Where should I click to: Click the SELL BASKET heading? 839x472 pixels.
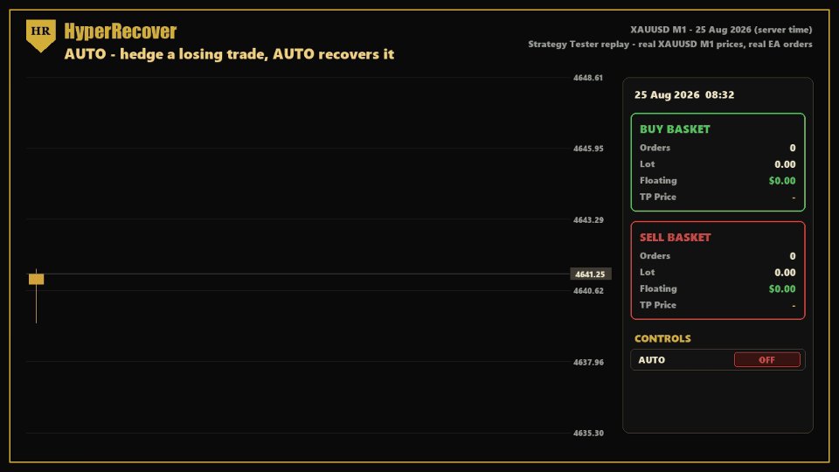coord(676,237)
